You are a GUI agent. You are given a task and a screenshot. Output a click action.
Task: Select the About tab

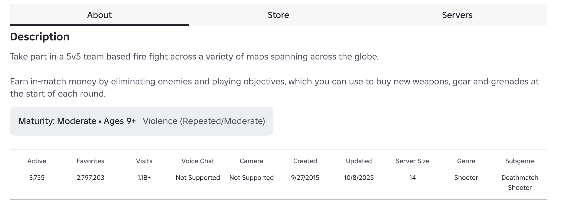99,15
